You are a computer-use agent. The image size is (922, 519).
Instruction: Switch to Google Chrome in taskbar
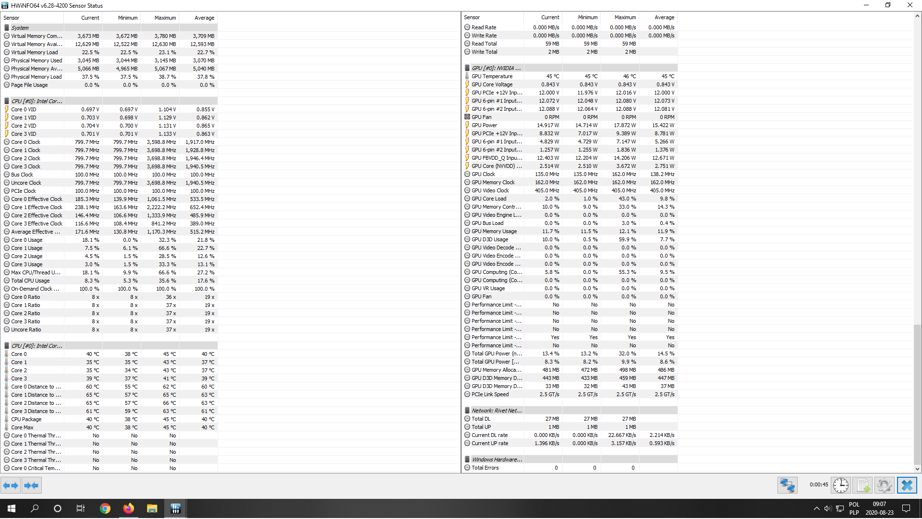pyautogui.click(x=105, y=509)
